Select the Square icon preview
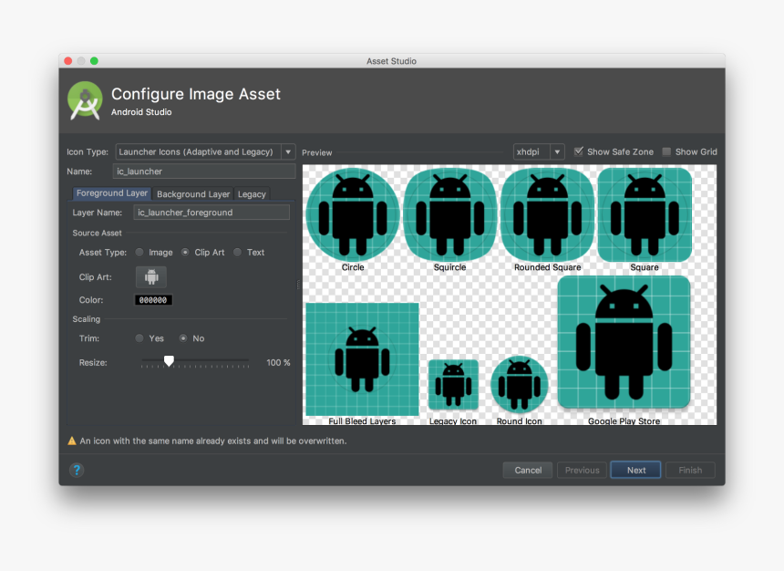The image size is (784, 571). [x=645, y=215]
